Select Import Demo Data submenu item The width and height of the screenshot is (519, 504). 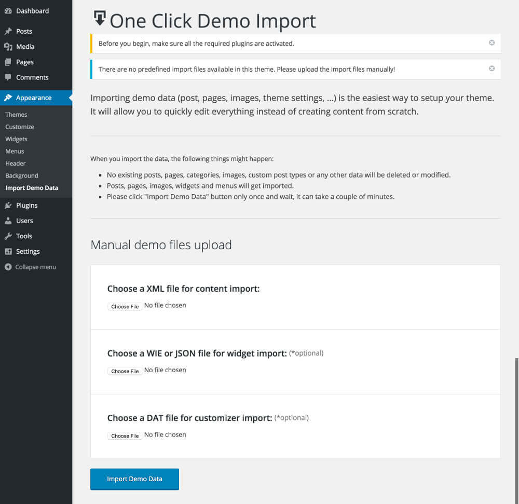pos(32,188)
